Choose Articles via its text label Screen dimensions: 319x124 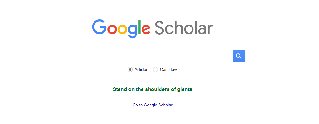[141, 70]
